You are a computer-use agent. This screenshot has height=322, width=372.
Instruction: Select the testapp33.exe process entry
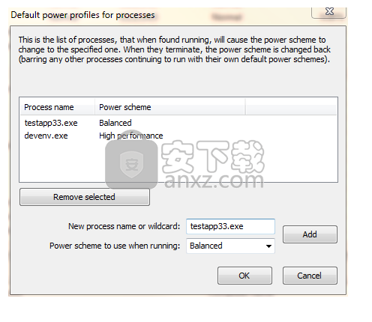click(x=51, y=123)
